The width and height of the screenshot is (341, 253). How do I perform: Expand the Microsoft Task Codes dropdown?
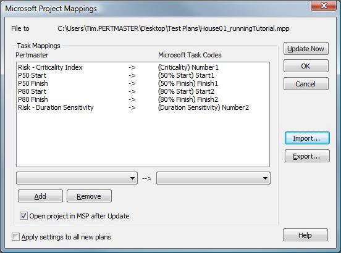coord(213,178)
